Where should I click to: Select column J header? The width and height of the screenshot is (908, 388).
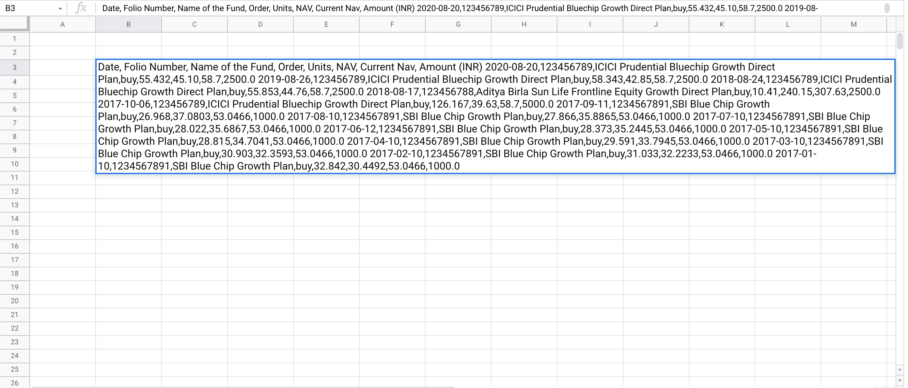tap(656, 24)
